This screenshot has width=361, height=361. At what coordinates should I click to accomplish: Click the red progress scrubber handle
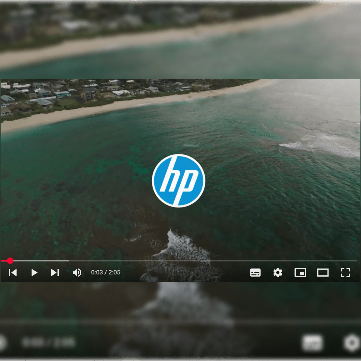click(10, 261)
